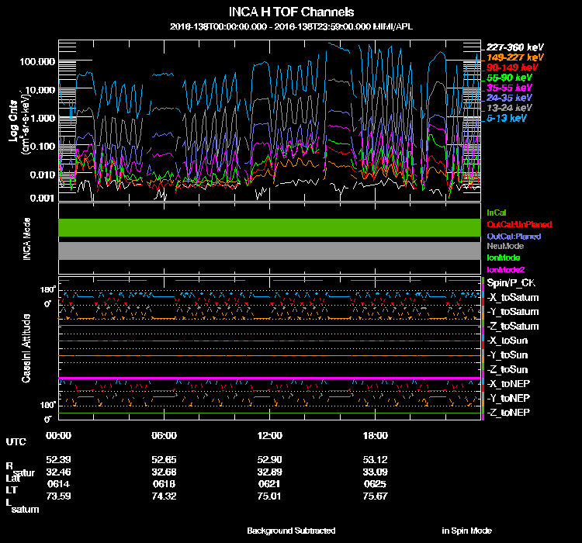
Task: Click the 12:00 UTC time axis label
Action: click(269, 435)
